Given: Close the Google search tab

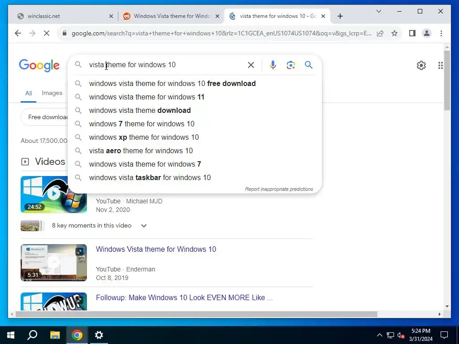Looking at the screenshot, I should point(323,16).
